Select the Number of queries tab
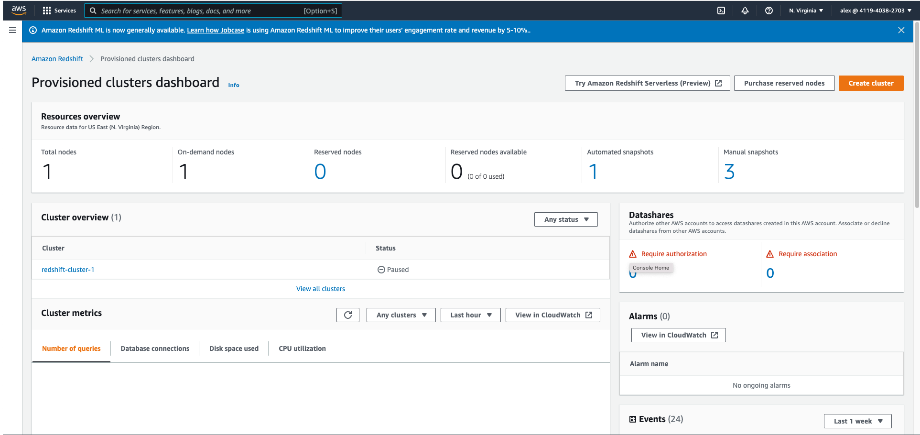 71,348
